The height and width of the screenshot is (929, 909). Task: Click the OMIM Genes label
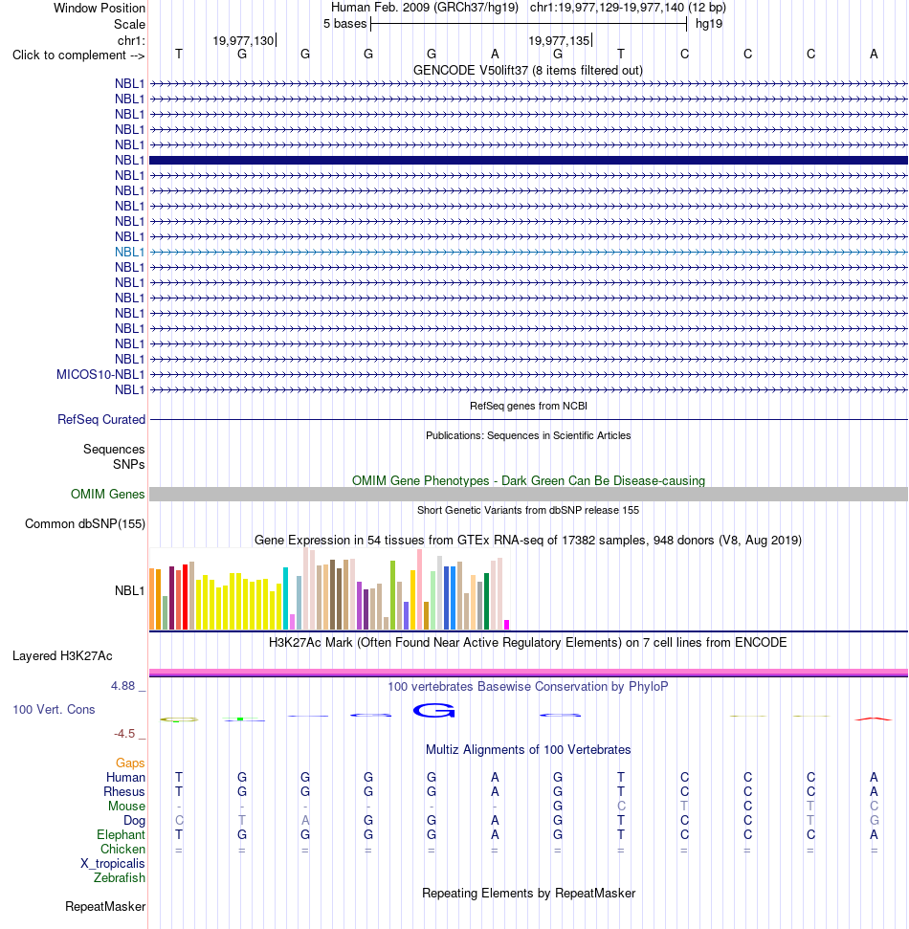point(108,494)
